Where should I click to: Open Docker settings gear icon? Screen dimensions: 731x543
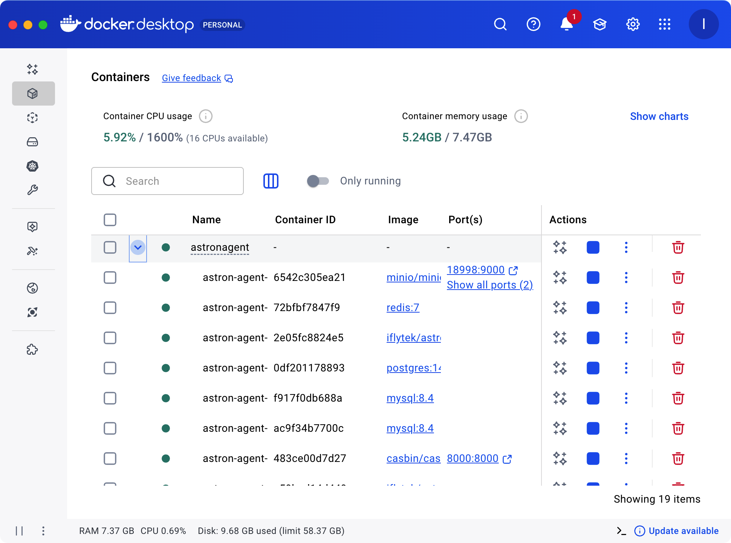tap(633, 25)
